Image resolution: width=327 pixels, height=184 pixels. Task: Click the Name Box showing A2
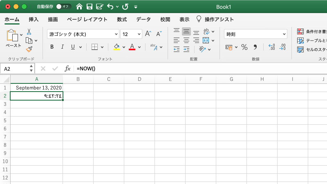click(x=17, y=69)
